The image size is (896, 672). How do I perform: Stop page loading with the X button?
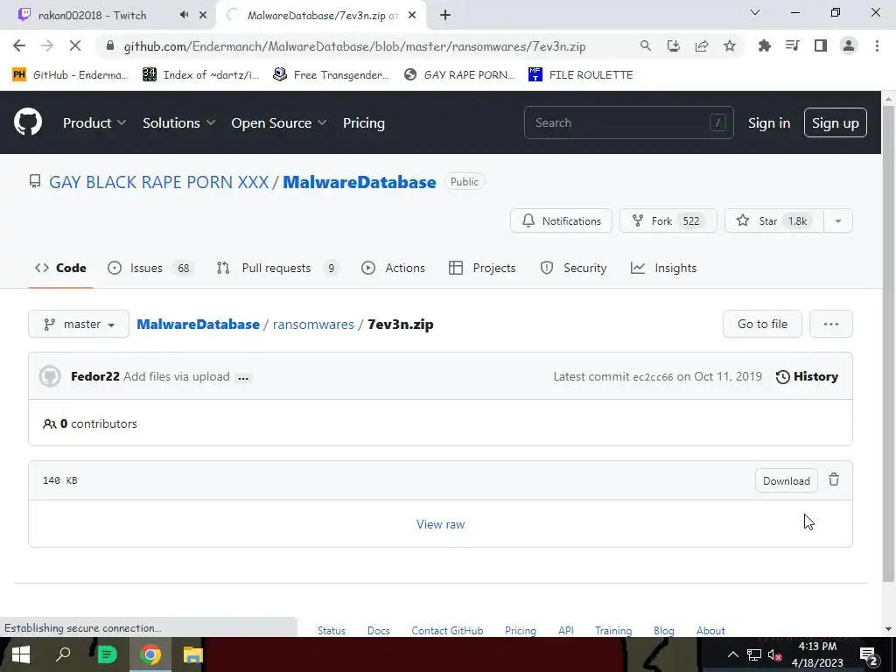(x=75, y=46)
